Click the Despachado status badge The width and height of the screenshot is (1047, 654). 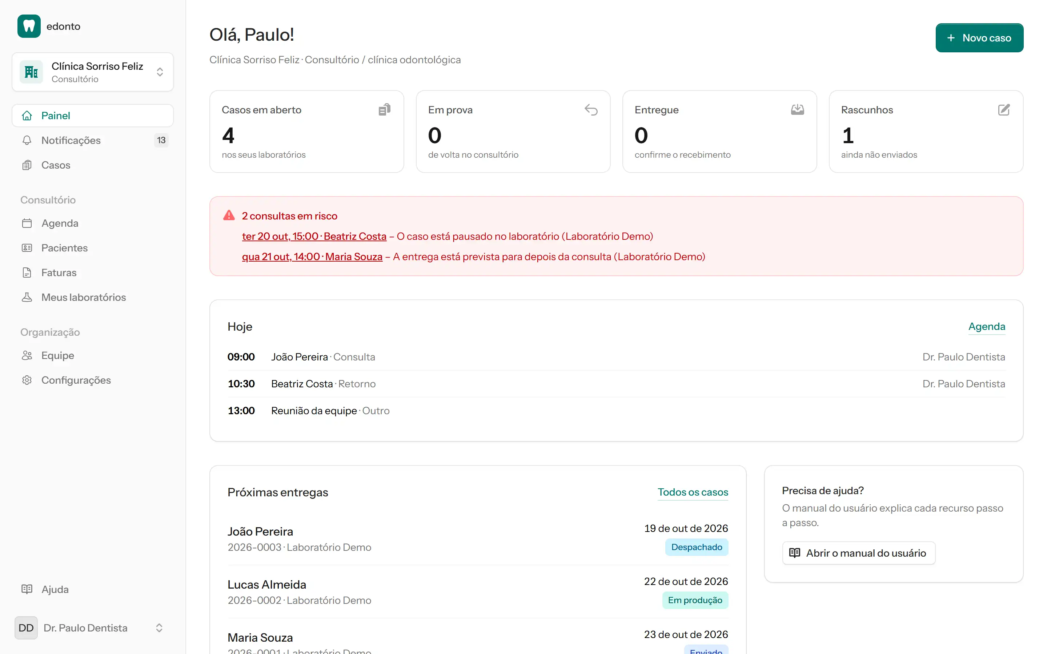(x=697, y=547)
